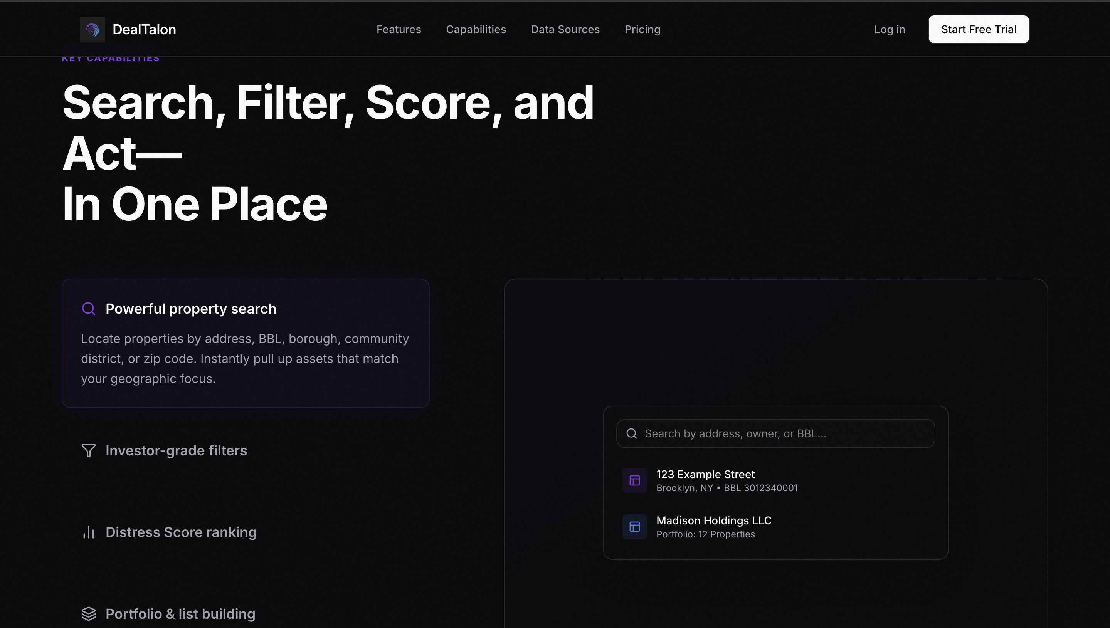Open the Features nav link
This screenshot has width=1110, height=628.
coord(399,29)
